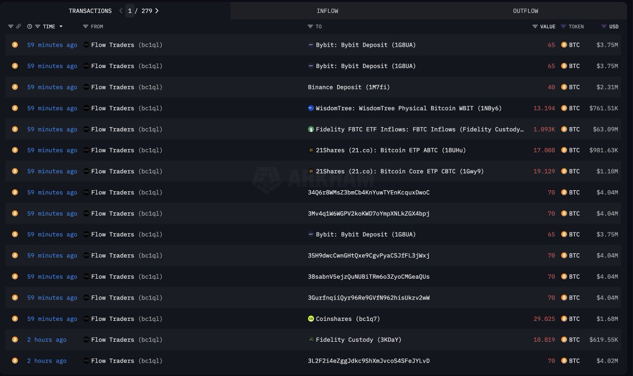Click Flow Traders (bc1ql) in WisdomTree row

pos(127,108)
